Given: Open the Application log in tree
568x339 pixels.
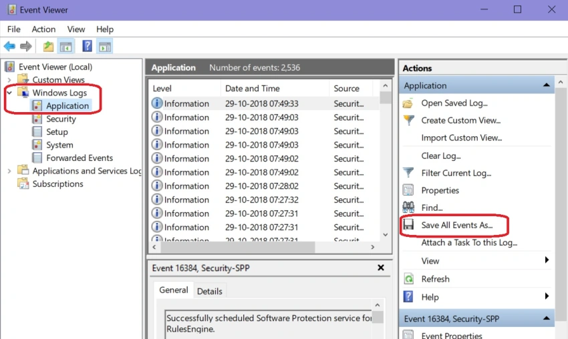Looking at the screenshot, I should [67, 105].
